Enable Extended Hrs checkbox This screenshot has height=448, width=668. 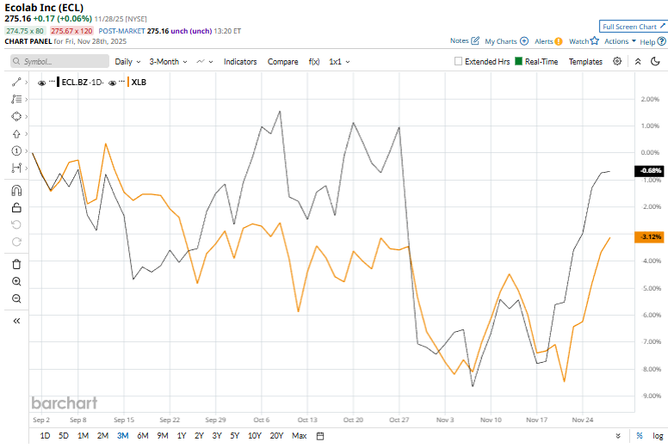pyautogui.click(x=459, y=61)
